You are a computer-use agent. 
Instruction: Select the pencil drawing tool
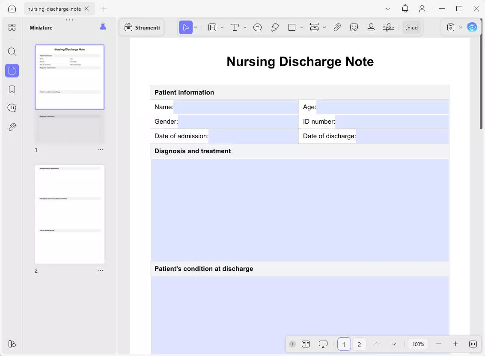[x=275, y=27]
